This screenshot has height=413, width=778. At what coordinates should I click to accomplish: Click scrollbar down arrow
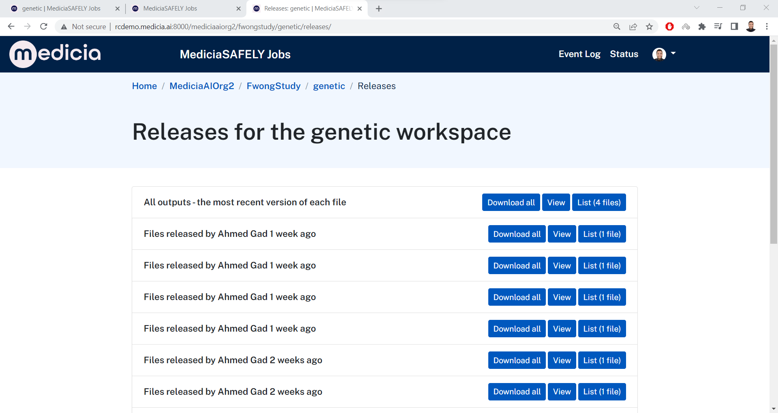pos(774,409)
